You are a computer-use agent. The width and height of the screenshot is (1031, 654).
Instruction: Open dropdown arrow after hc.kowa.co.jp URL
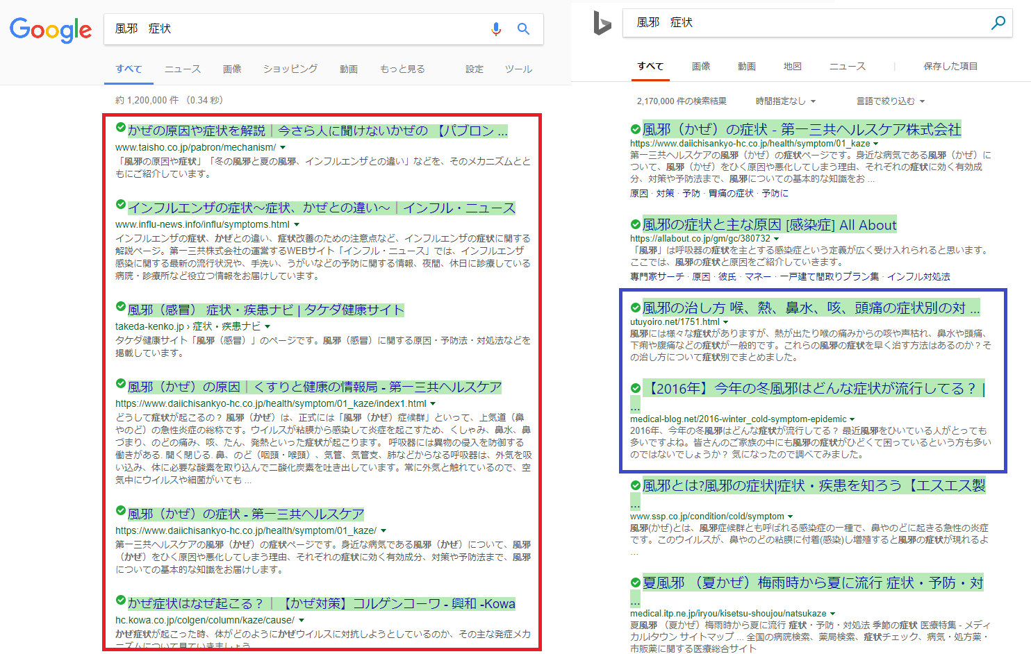tap(302, 621)
